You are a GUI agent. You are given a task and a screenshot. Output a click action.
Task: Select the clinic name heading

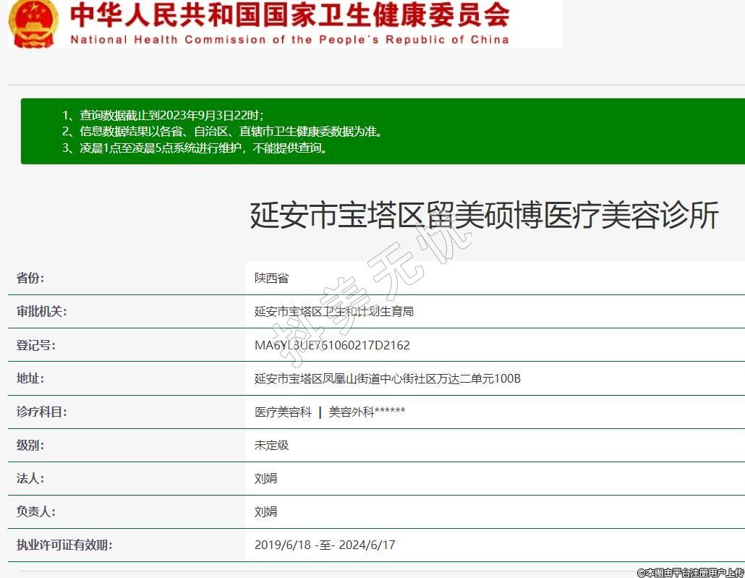(484, 216)
